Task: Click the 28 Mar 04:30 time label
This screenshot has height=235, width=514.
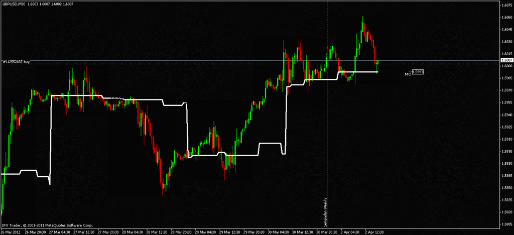Action: pyautogui.click(x=132, y=231)
